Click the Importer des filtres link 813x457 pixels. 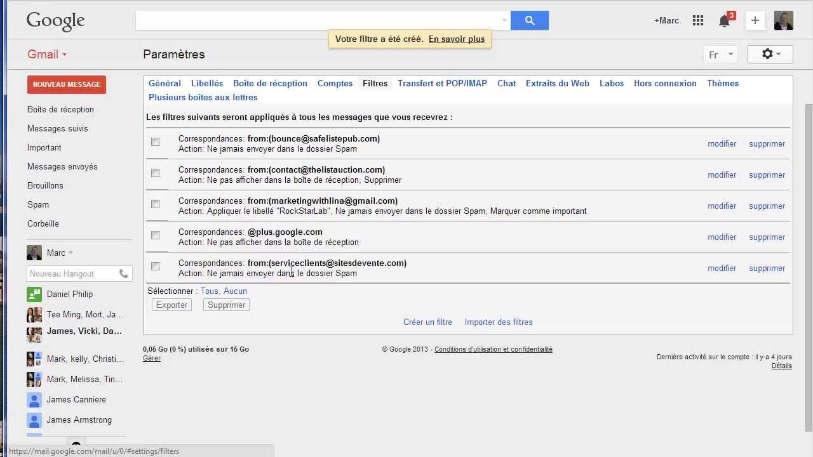point(499,322)
